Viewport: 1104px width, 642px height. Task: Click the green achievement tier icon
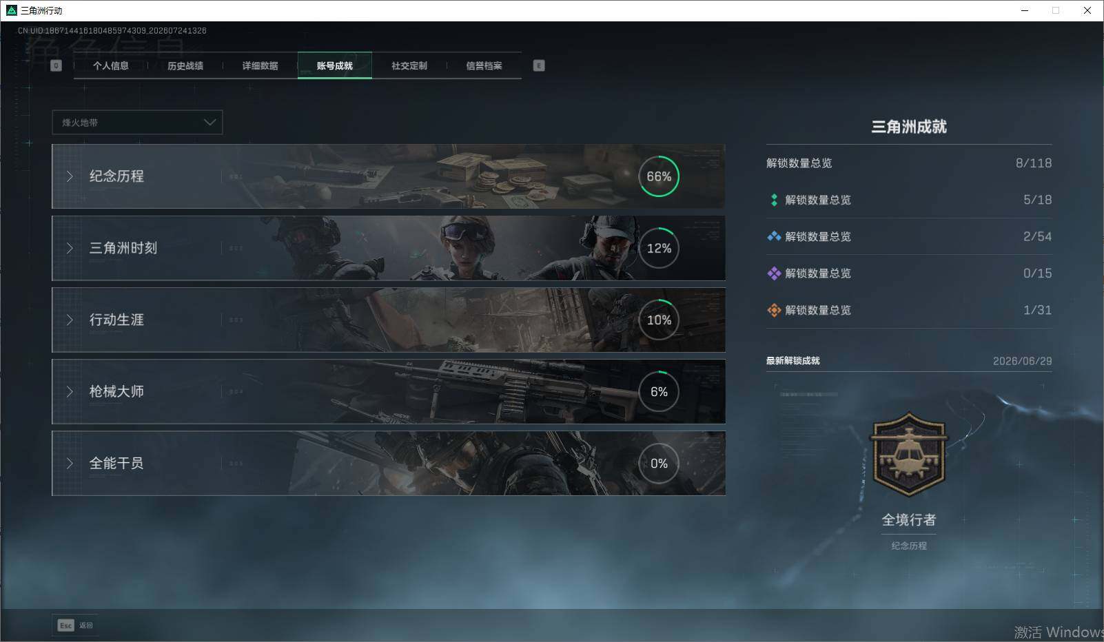click(x=774, y=200)
